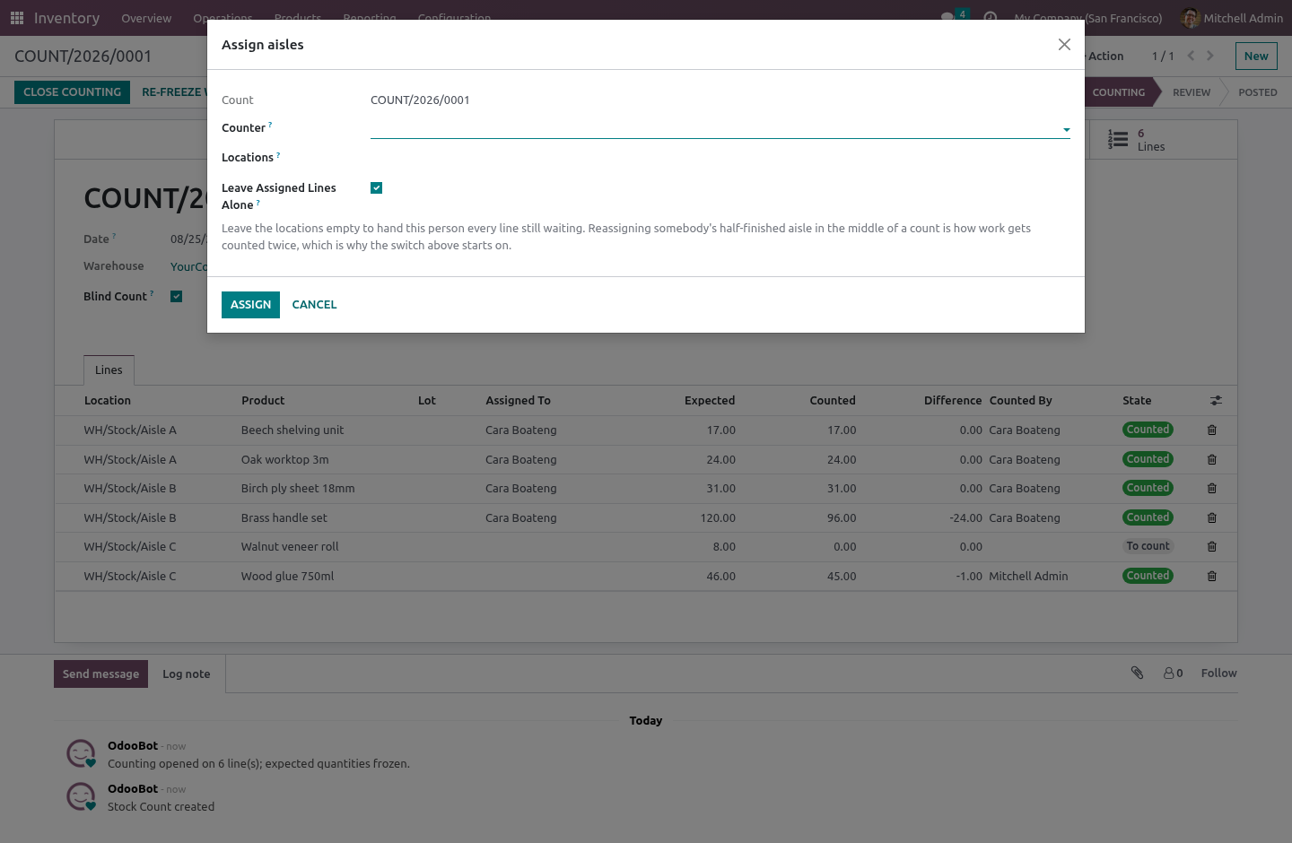Delete the Walnut veneer roll line
Screen dimensions: 1292x843
tap(1212, 547)
